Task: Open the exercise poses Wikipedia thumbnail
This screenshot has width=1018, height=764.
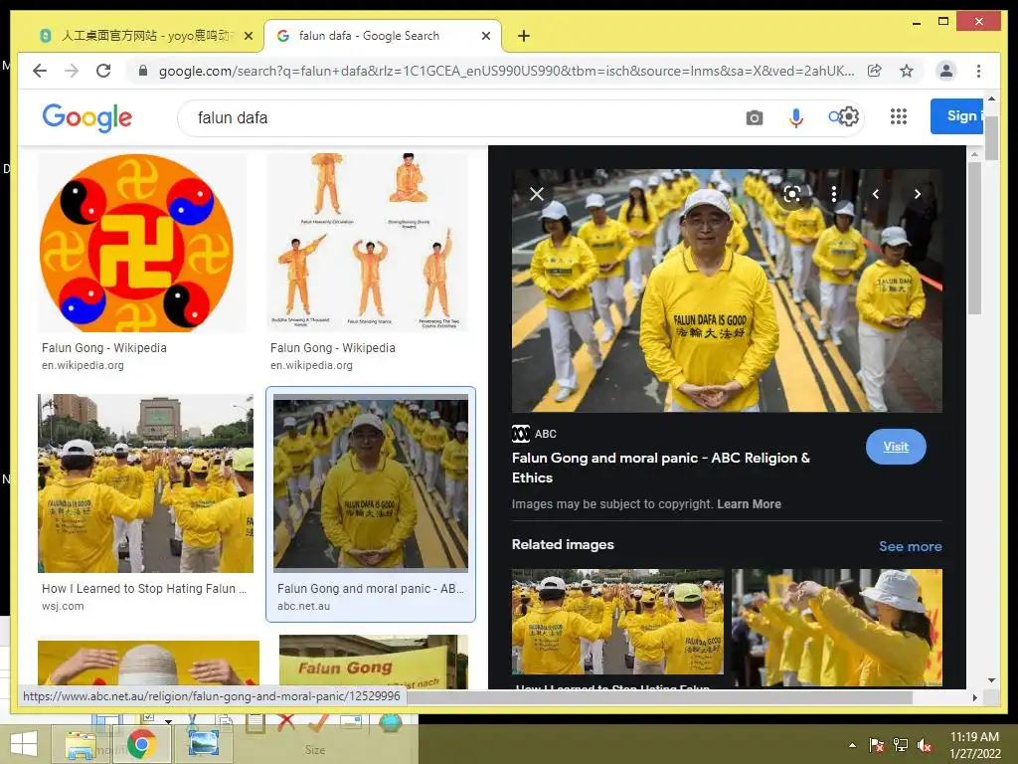Action: (368, 243)
